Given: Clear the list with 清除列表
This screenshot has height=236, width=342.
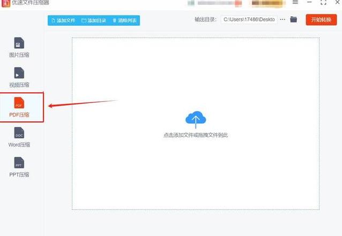Looking at the screenshot, I should click(124, 20).
